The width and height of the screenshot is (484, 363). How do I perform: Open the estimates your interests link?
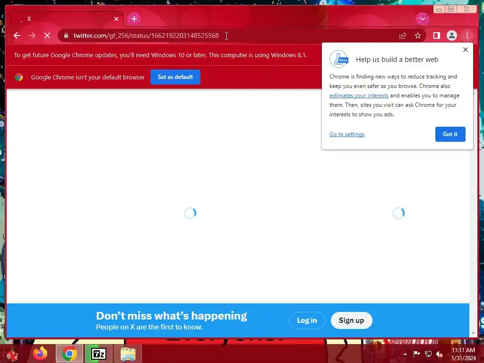[x=359, y=95]
